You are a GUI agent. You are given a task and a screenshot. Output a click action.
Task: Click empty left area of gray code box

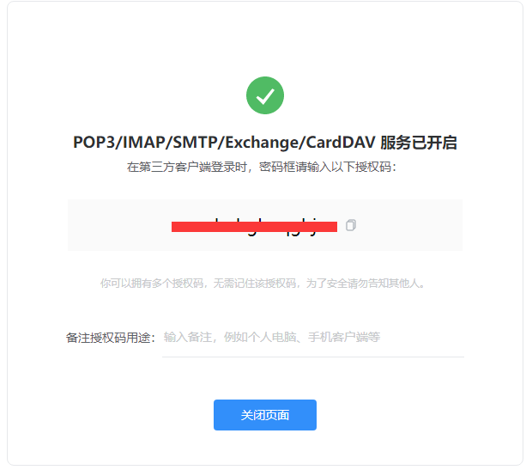pyautogui.click(x=119, y=225)
